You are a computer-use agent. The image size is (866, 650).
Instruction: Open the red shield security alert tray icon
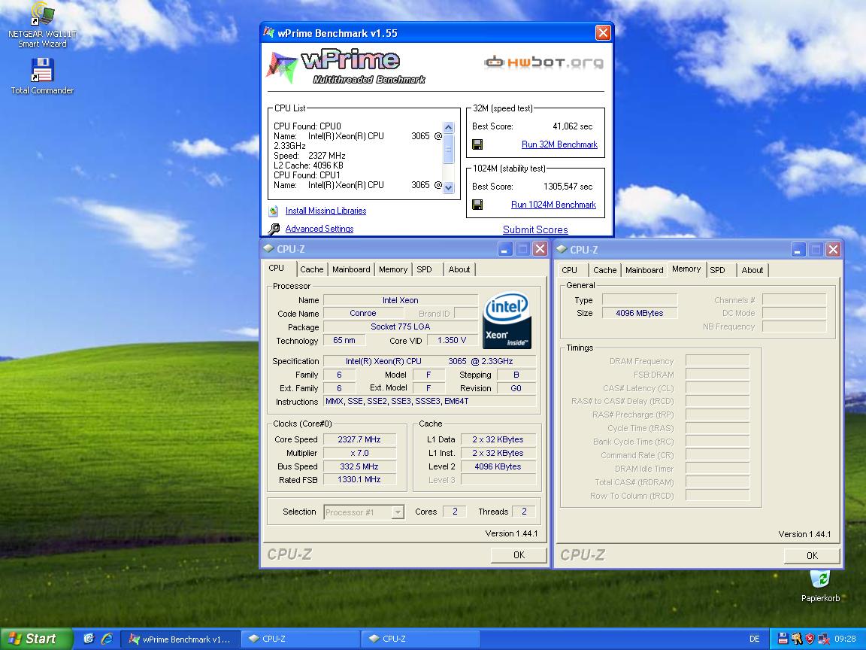(810, 639)
